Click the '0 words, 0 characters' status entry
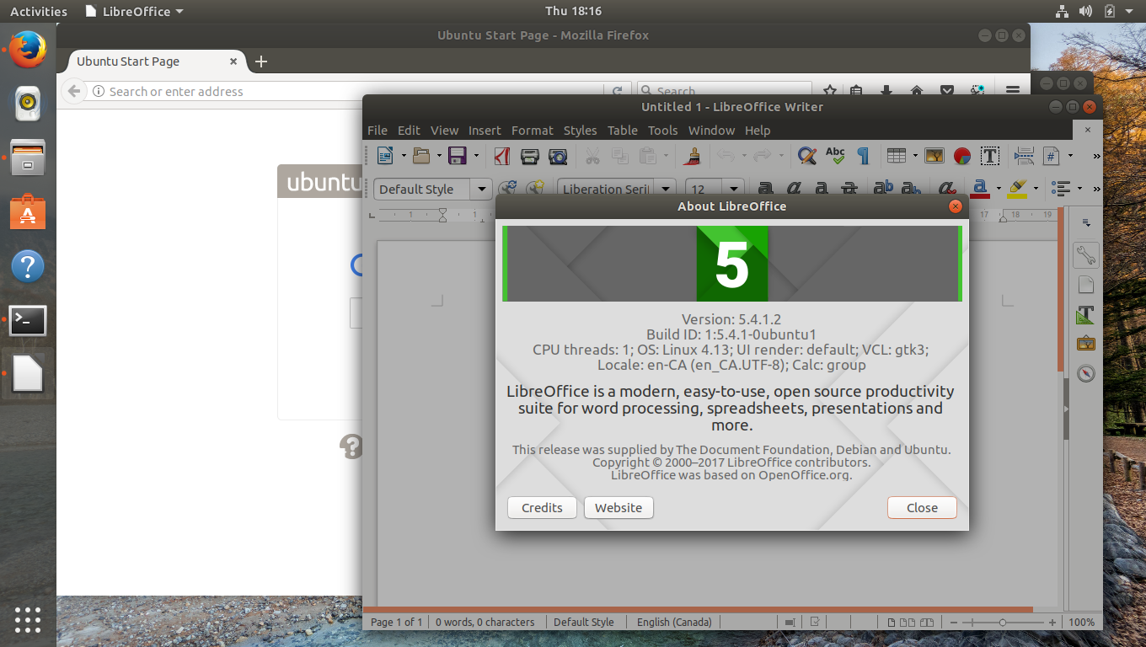Screen dimensions: 1146x647 [x=485, y=622]
